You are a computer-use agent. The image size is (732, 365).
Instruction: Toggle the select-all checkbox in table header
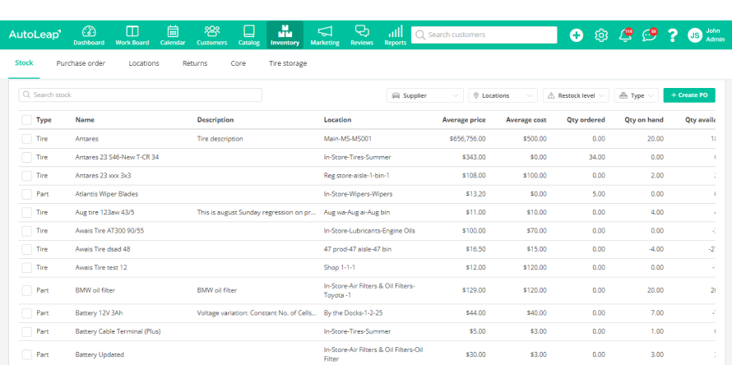(27, 120)
